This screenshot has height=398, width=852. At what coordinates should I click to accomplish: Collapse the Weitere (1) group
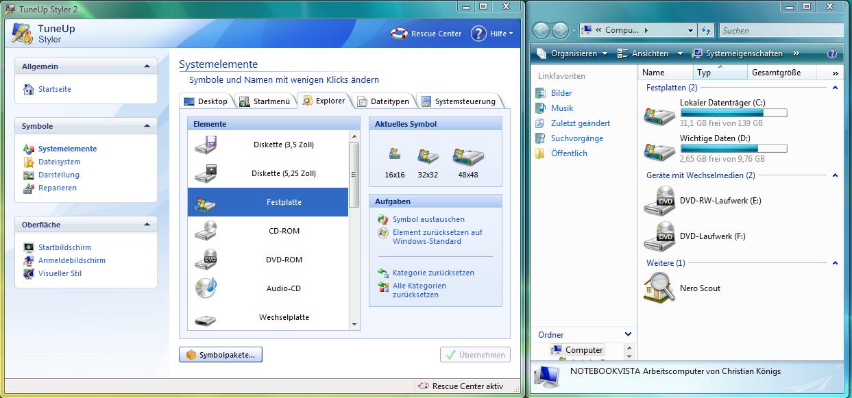tap(835, 263)
